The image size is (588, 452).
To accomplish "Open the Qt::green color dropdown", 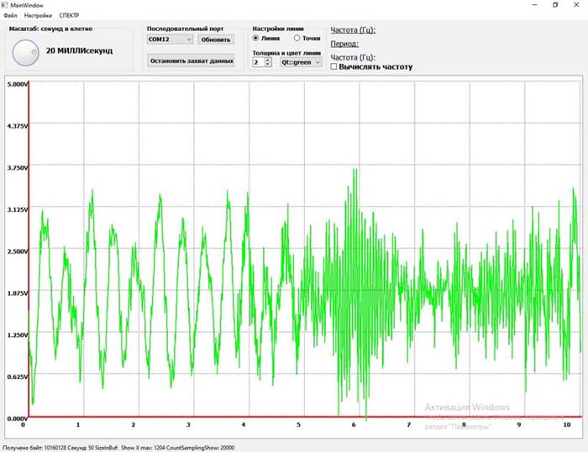I will (301, 62).
